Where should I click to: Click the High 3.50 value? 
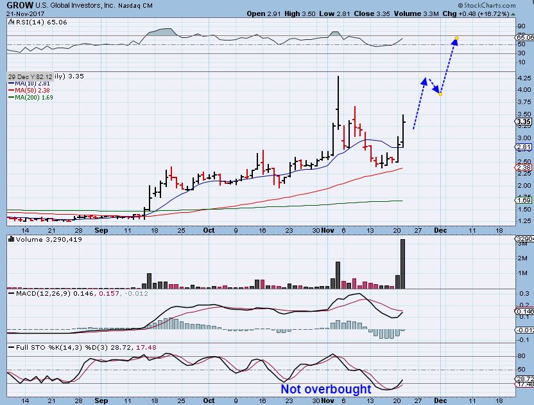300,14
